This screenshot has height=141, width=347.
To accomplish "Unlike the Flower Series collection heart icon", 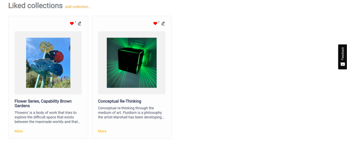I will (72, 23).
